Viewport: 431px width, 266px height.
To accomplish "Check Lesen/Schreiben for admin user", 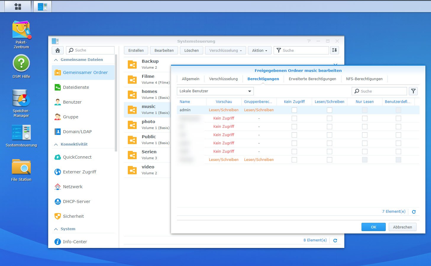I will (x=329, y=110).
